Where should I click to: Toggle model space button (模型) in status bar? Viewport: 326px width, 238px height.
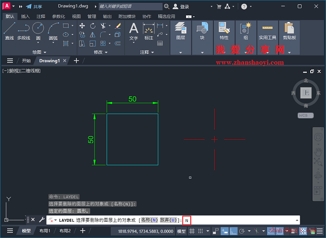point(182,231)
